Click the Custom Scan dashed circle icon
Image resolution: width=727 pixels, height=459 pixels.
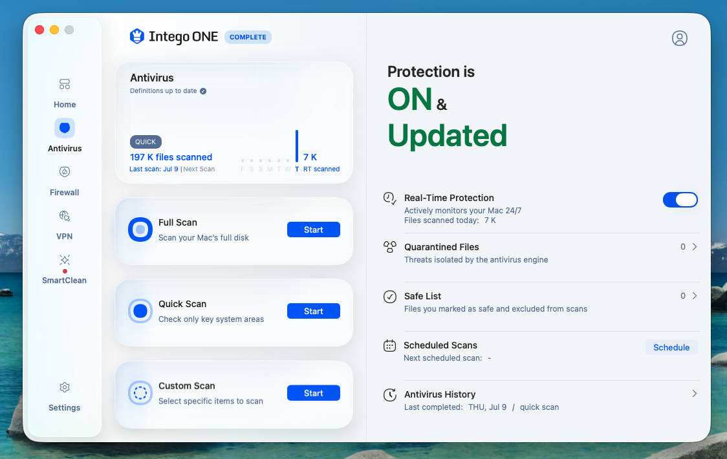point(140,393)
